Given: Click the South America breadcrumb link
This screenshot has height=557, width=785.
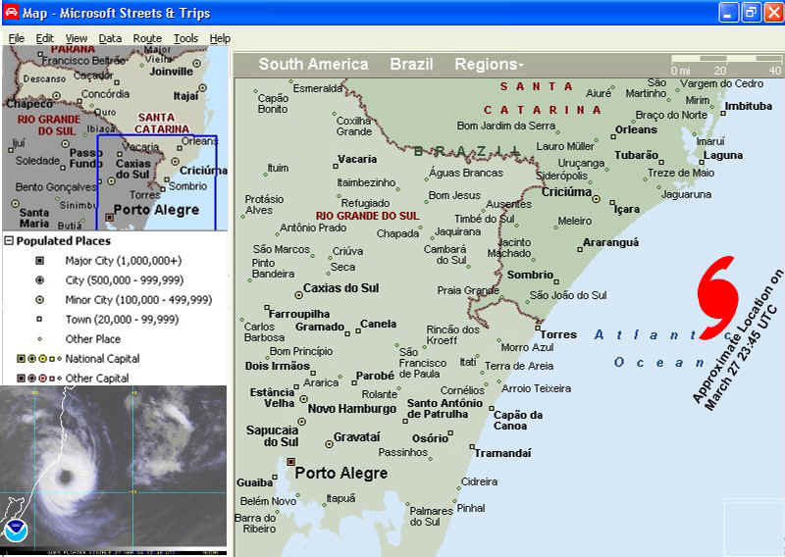Looking at the screenshot, I should click(x=313, y=65).
